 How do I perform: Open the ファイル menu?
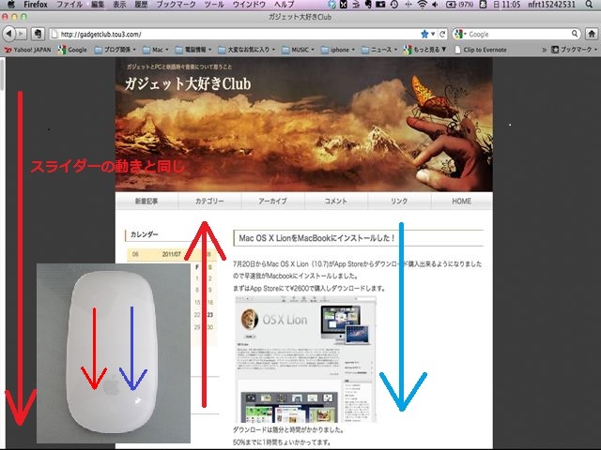[x=69, y=5]
